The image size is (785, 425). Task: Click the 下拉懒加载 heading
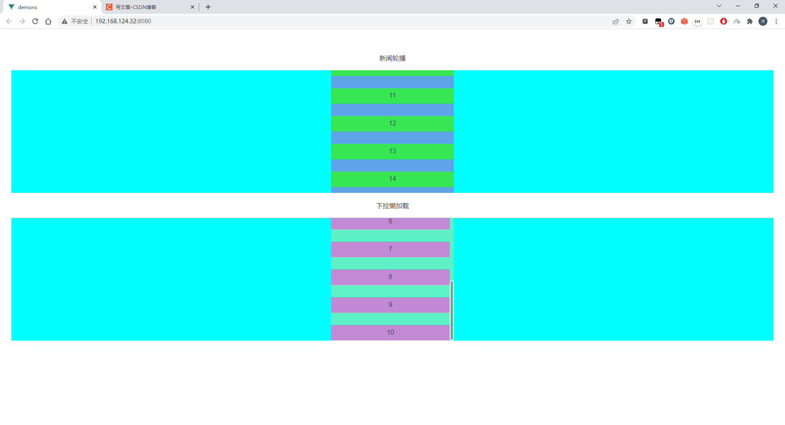392,206
